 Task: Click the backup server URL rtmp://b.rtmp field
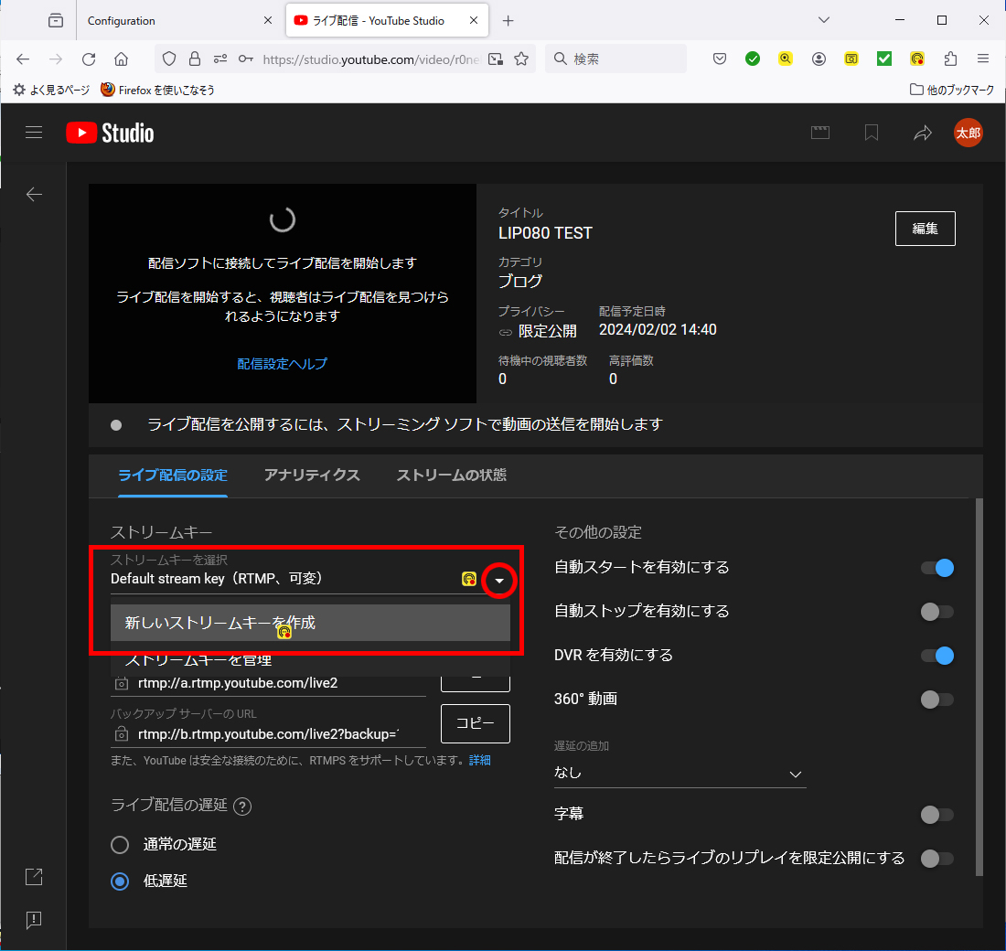[x=268, y=734]
